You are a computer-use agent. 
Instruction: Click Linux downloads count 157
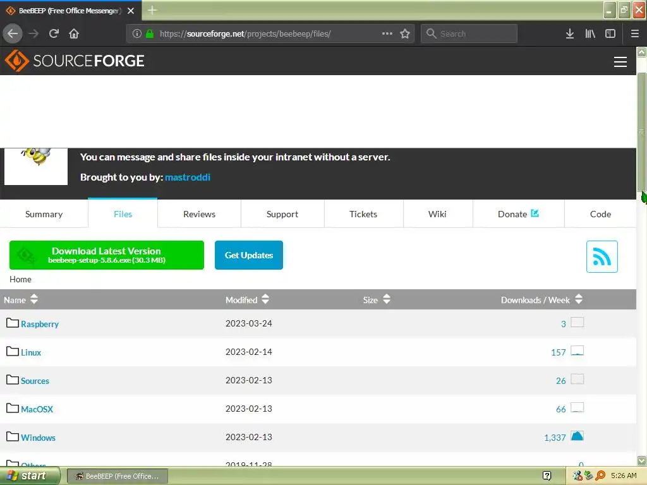(x=559, y=352)
